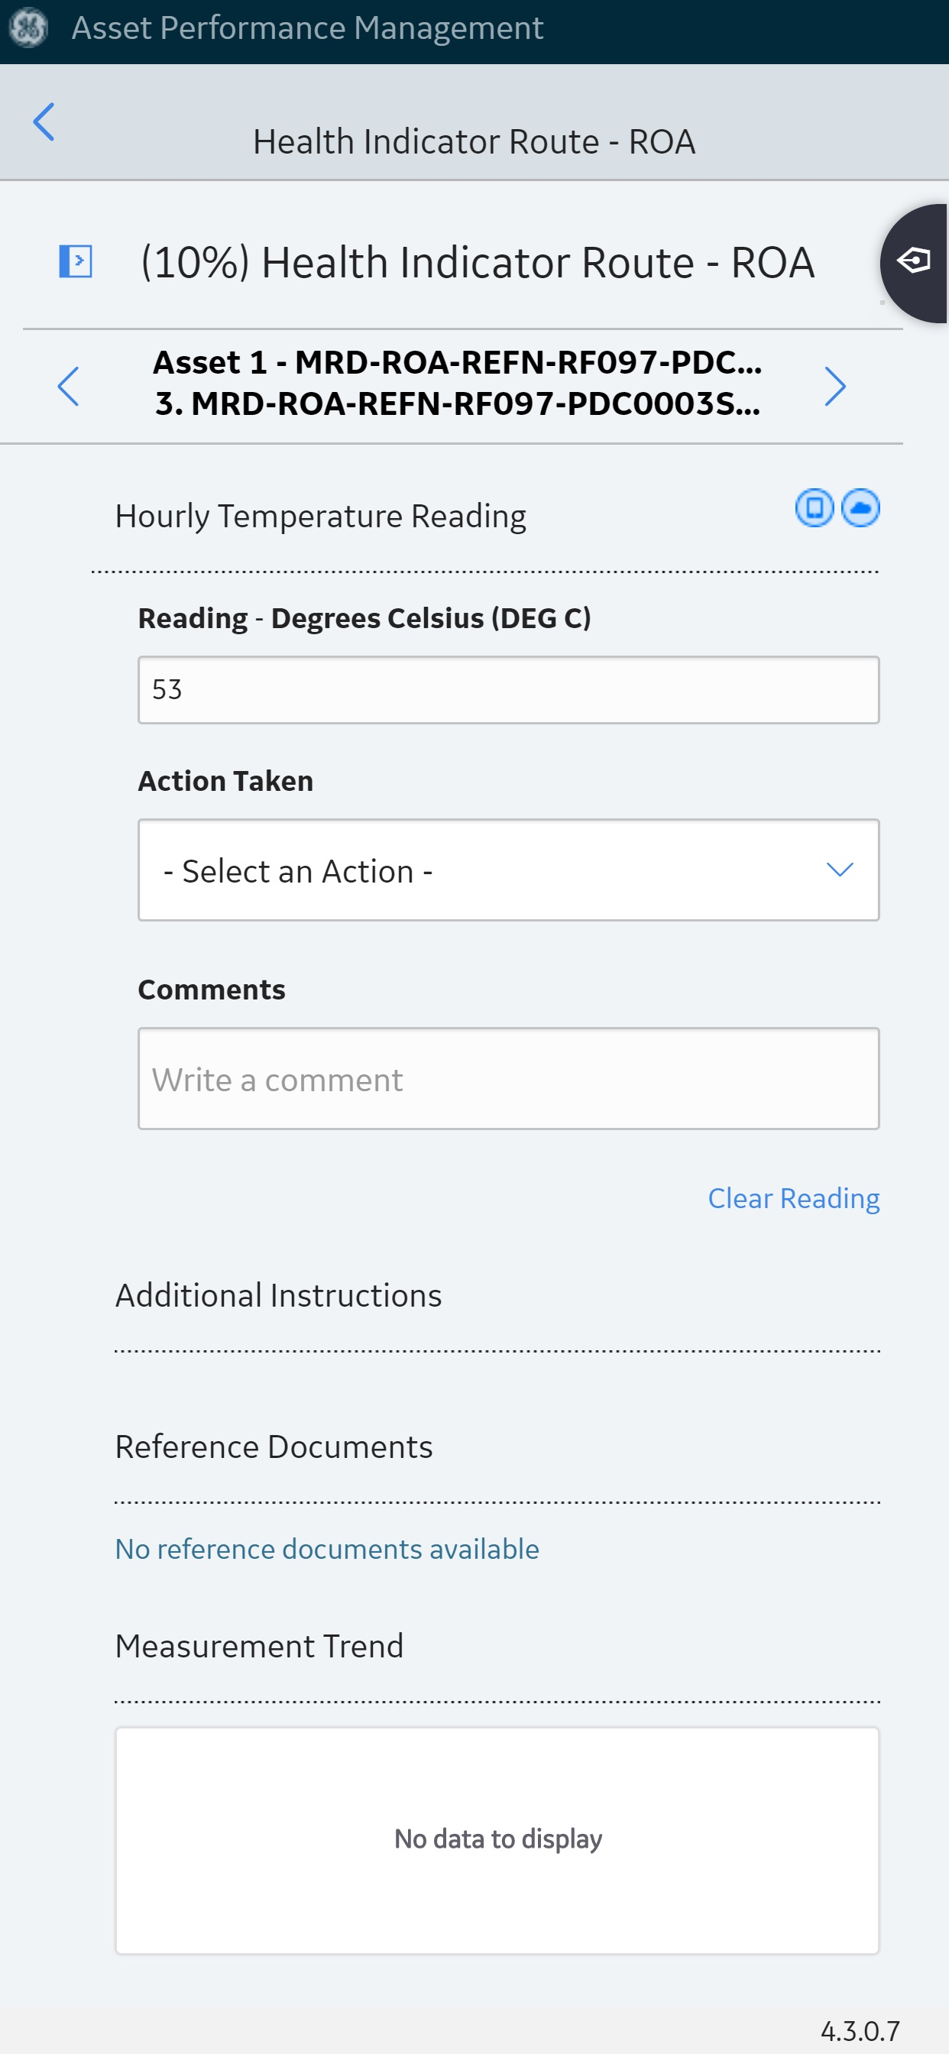
Task: Tap the dark floating tag button
Action: coord(915,261)
